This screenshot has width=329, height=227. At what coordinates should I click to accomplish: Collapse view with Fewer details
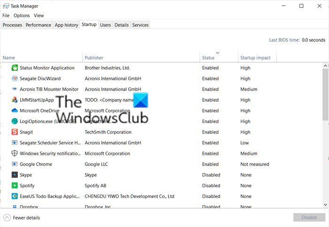pyautogui.click(x=22, y=218)
